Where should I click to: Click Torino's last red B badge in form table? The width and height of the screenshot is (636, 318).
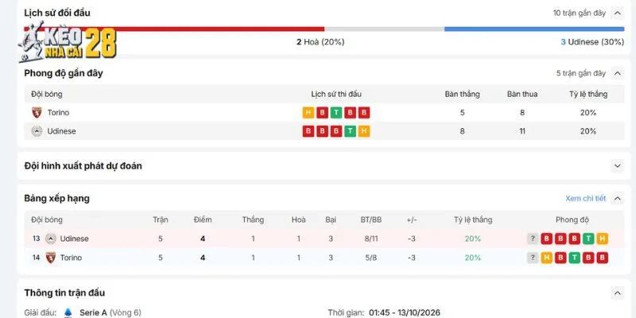(364, 113)
